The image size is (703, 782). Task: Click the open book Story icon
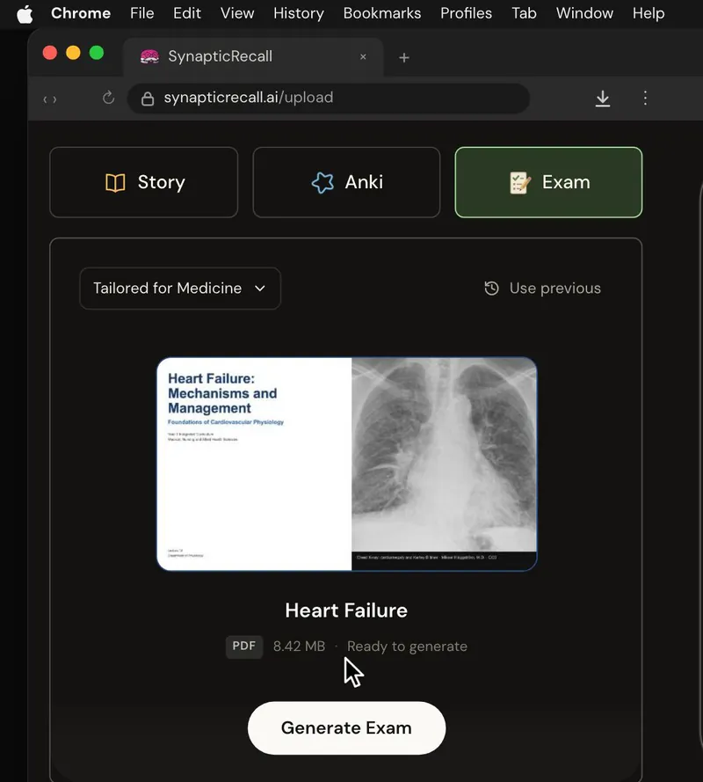click(115, 183)
